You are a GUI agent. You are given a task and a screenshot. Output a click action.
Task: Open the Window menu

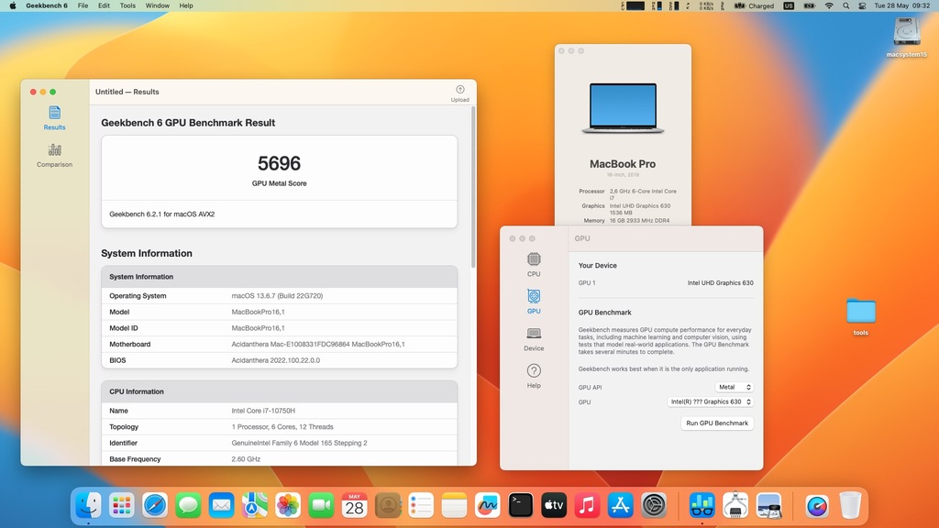click(x=158, y=5)
